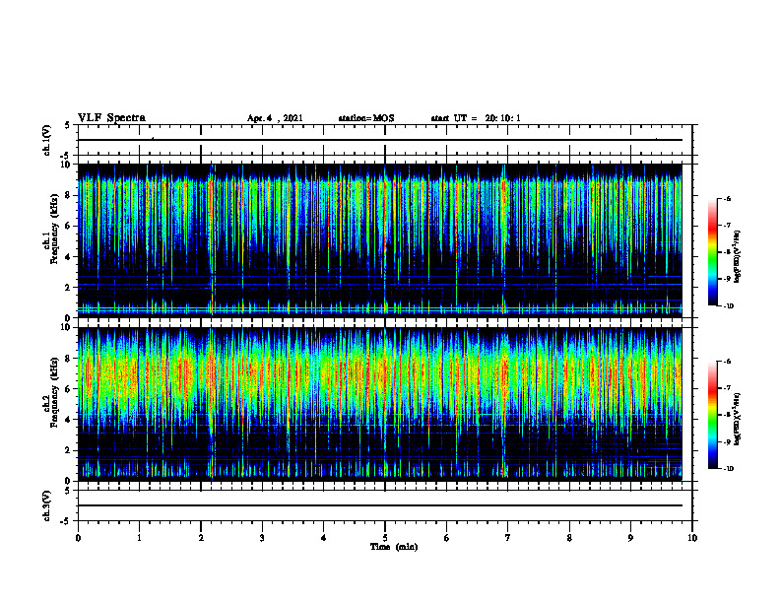Click time axis tick label "9"

tap(630, 538)
